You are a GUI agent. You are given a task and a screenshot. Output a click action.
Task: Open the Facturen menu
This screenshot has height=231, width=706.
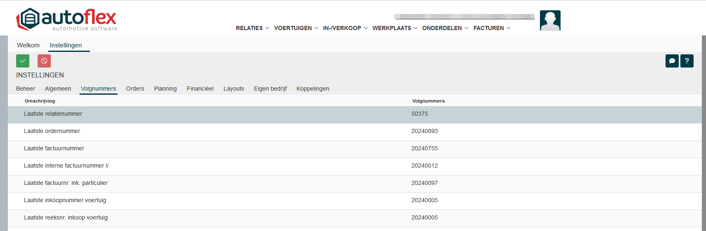coord(492,28)
